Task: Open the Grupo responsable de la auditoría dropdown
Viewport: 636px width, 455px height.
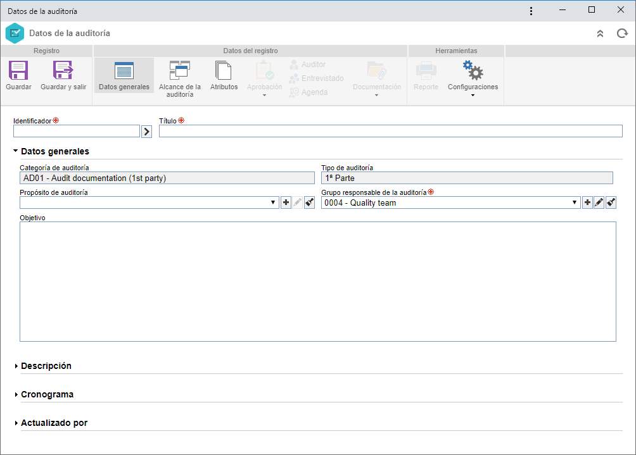Action: (575, 203)
